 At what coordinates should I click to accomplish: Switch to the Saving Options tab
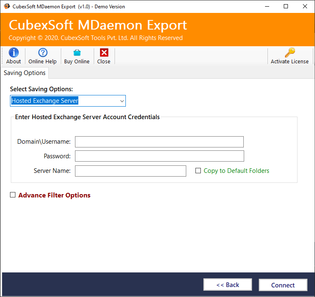(25, 73)
